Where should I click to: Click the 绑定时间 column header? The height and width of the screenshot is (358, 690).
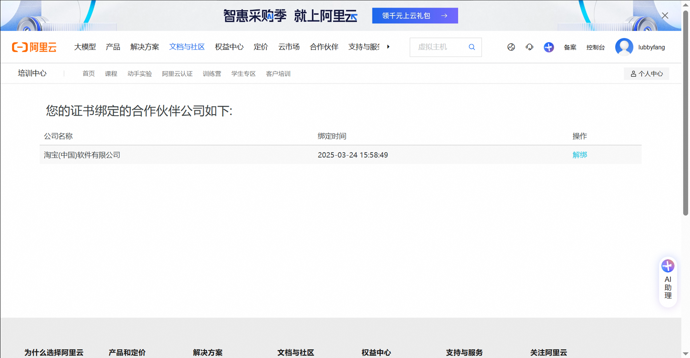332,136
